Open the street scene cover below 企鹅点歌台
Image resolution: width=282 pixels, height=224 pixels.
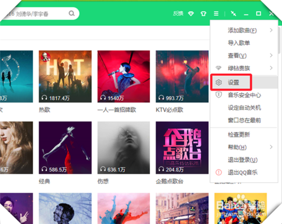click(x=182, y=208)
